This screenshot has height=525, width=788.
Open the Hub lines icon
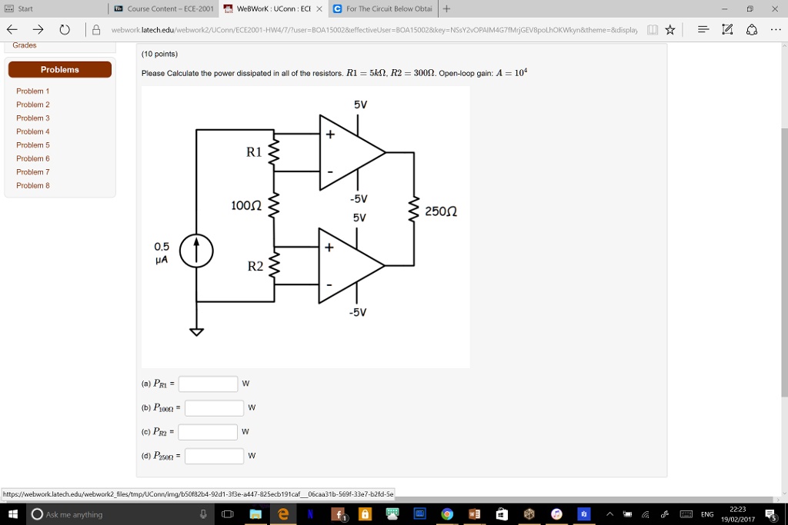703,30
